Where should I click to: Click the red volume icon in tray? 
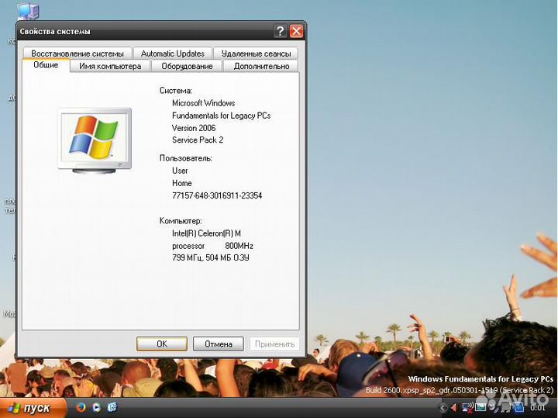point(454,408)
